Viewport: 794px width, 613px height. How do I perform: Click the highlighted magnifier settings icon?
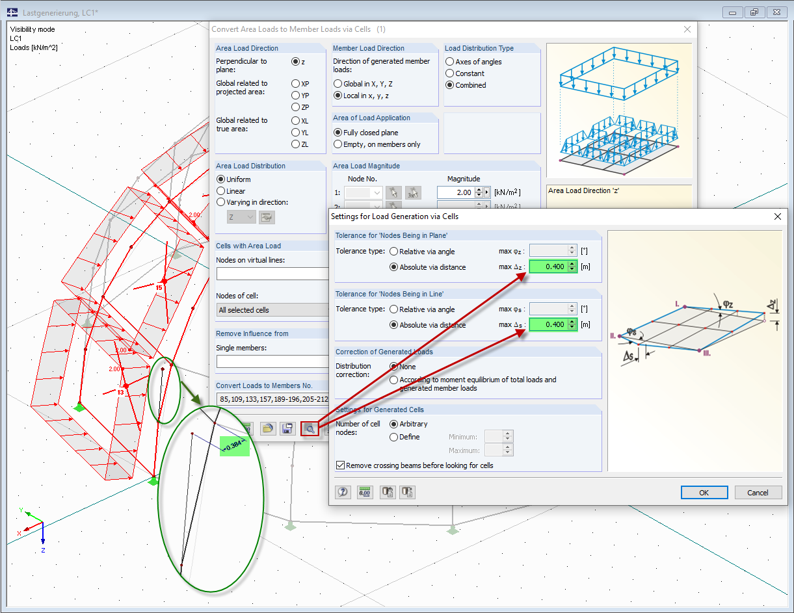pyautogui.click(x=310, y=428)
